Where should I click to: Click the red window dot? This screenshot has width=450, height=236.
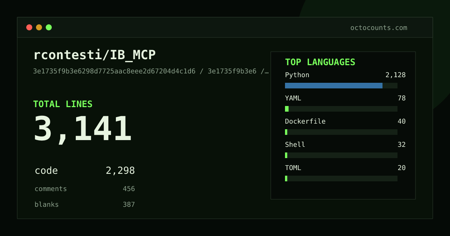point(29,27)
